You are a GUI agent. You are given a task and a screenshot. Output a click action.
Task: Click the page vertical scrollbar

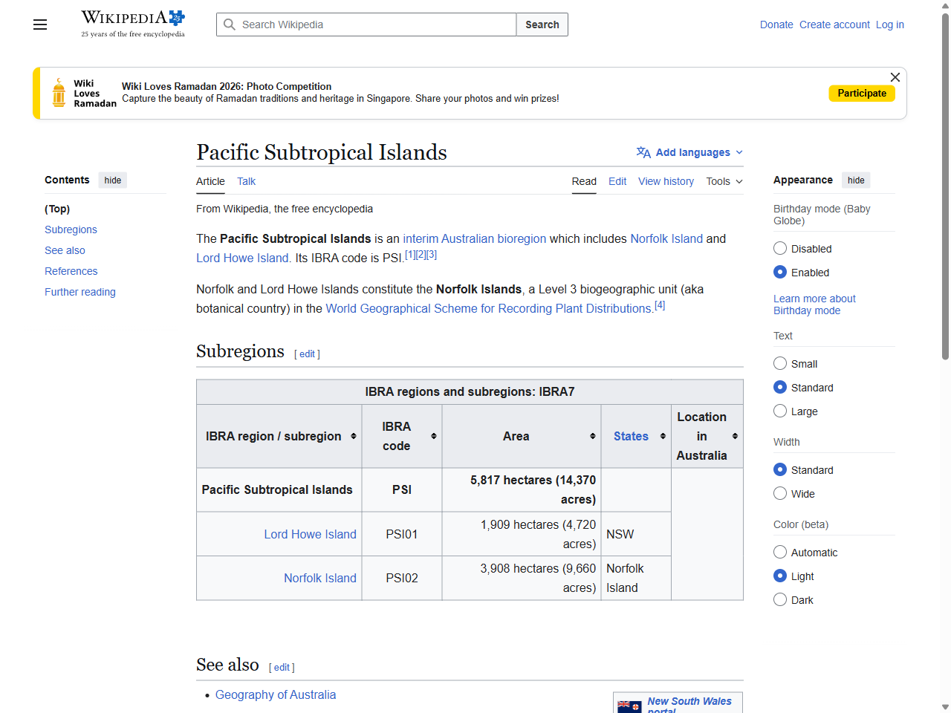(x=945, y=186)
